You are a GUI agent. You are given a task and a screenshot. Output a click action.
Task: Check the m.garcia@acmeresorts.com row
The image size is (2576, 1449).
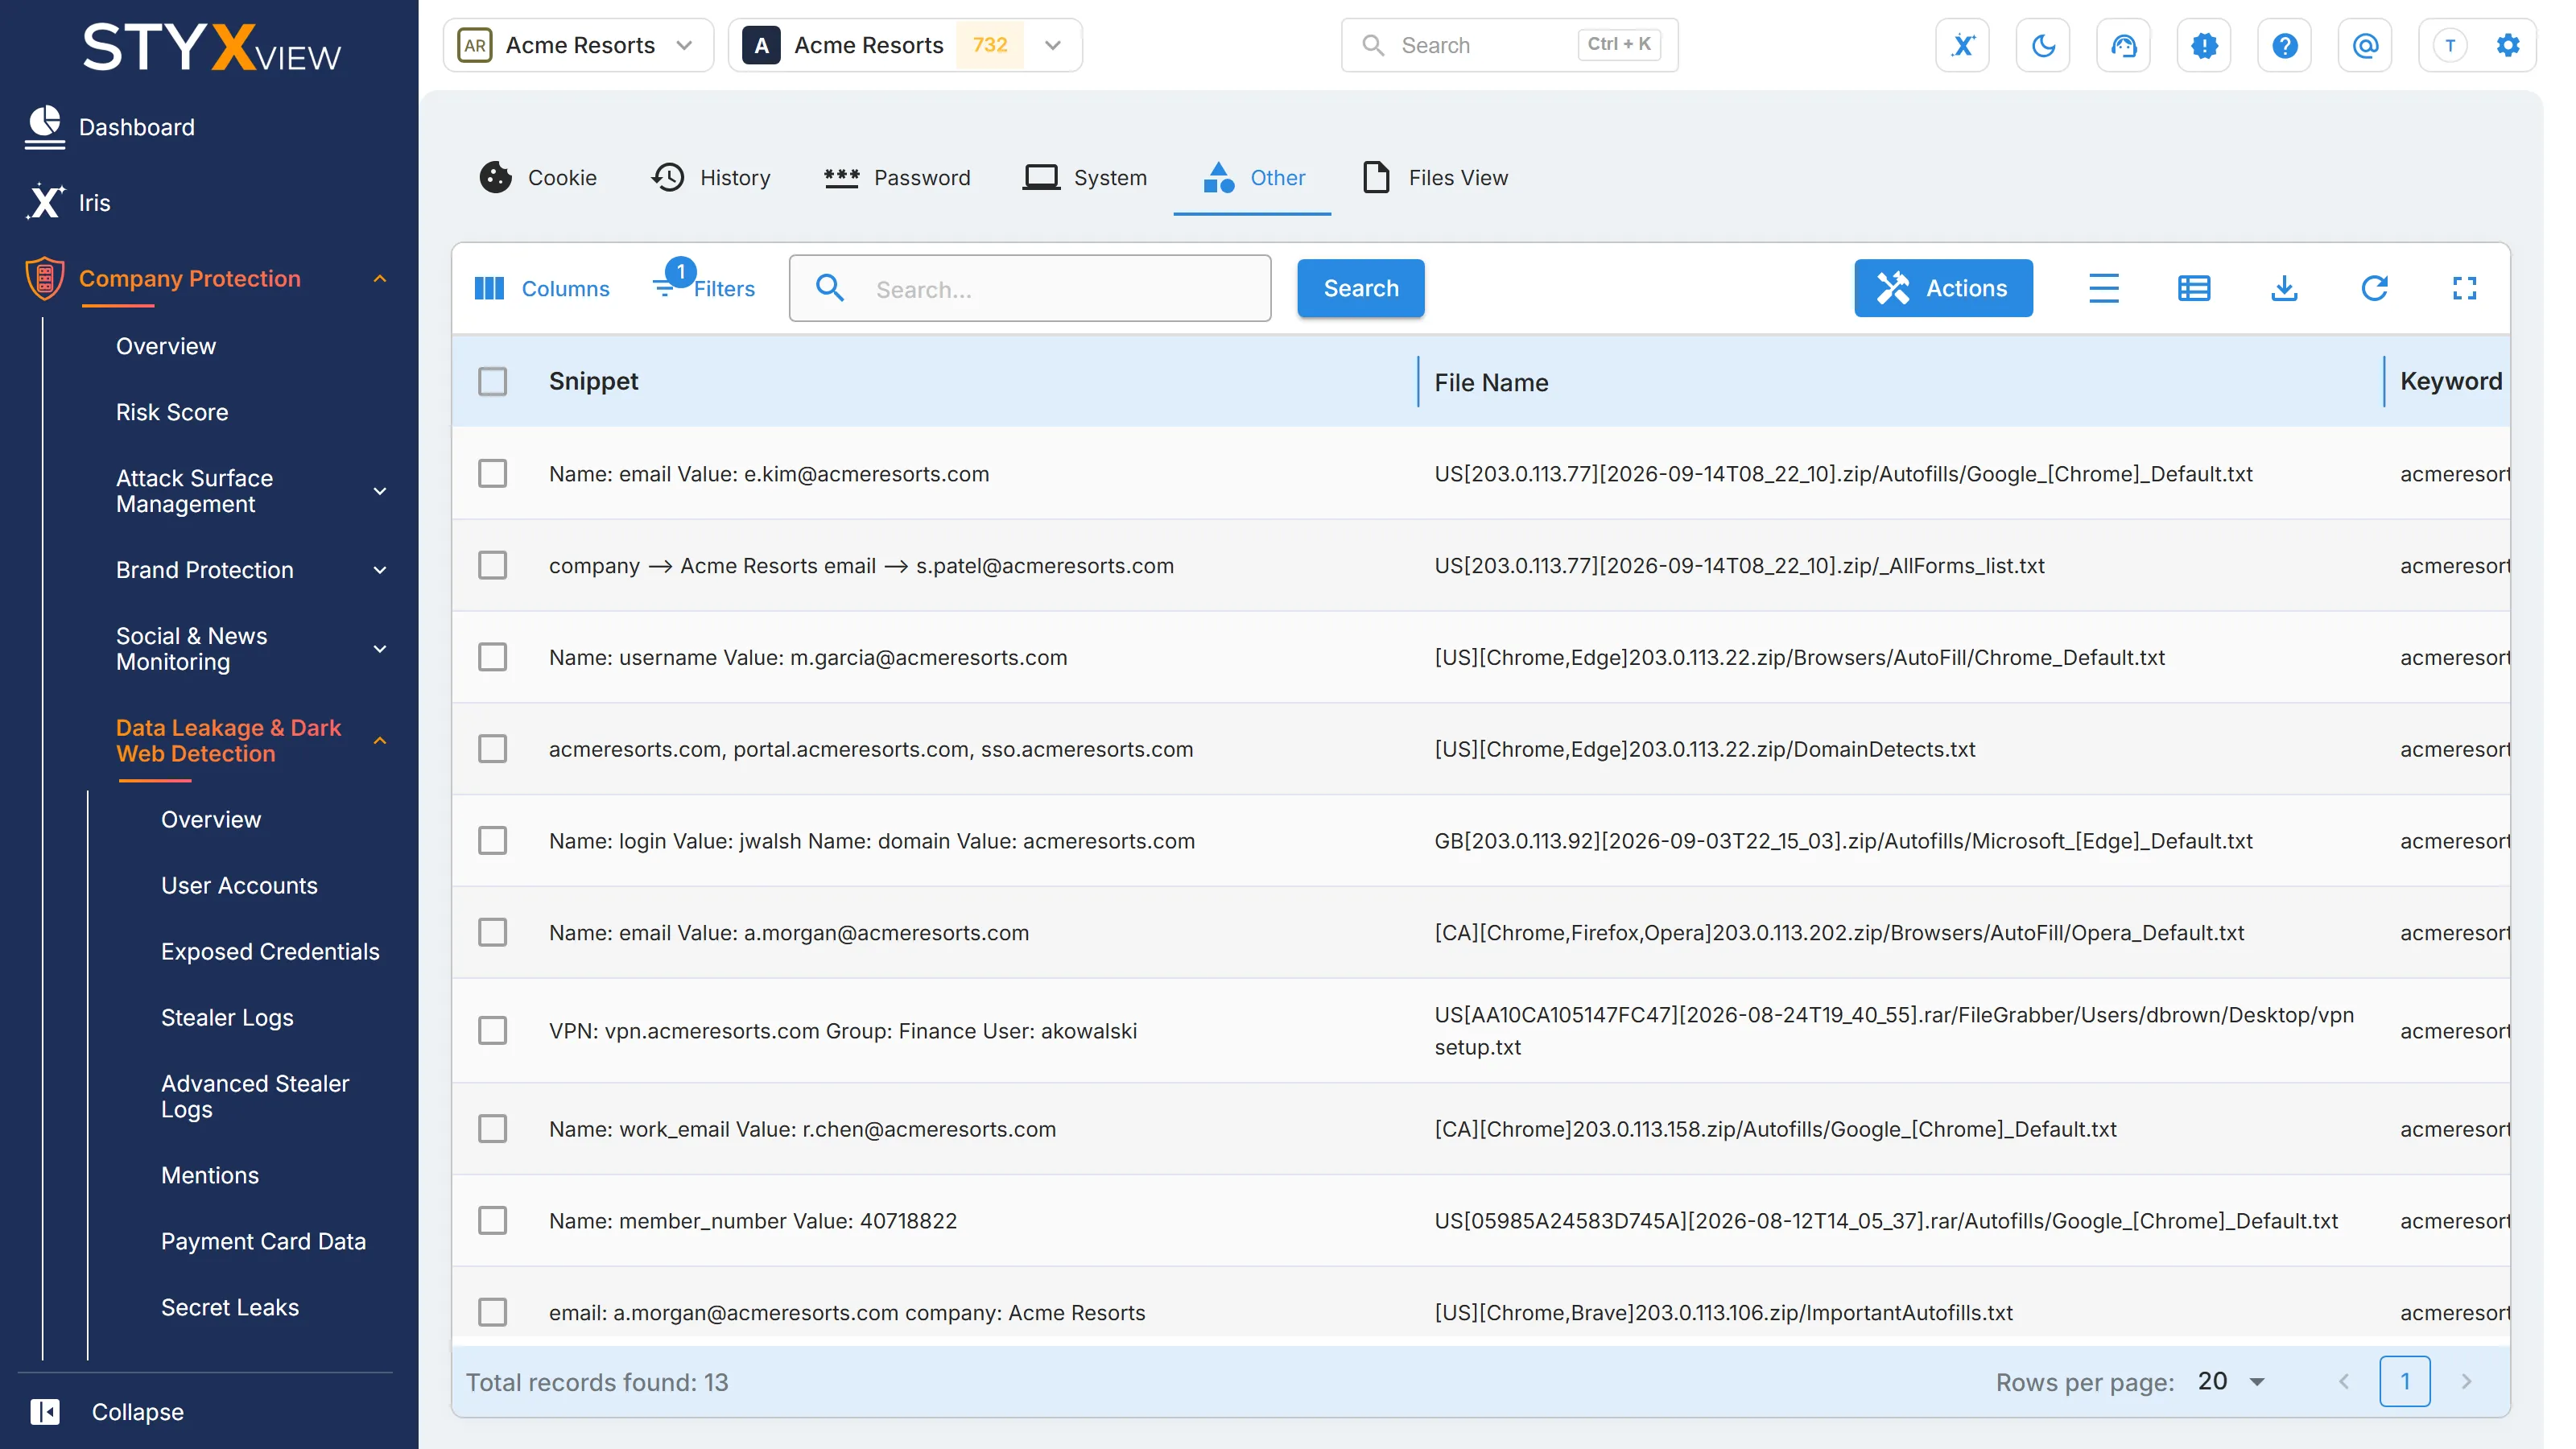pos(492,657)
